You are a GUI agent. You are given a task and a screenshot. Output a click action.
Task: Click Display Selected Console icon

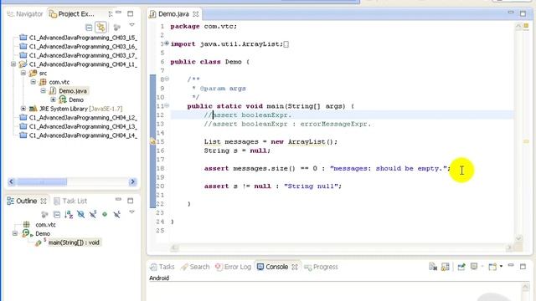(x=474, y=266)
